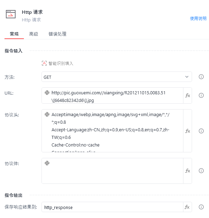Screen dimensions: 209x218
Task: Select the 常规 tab
Action: click(x=14, y=34)
